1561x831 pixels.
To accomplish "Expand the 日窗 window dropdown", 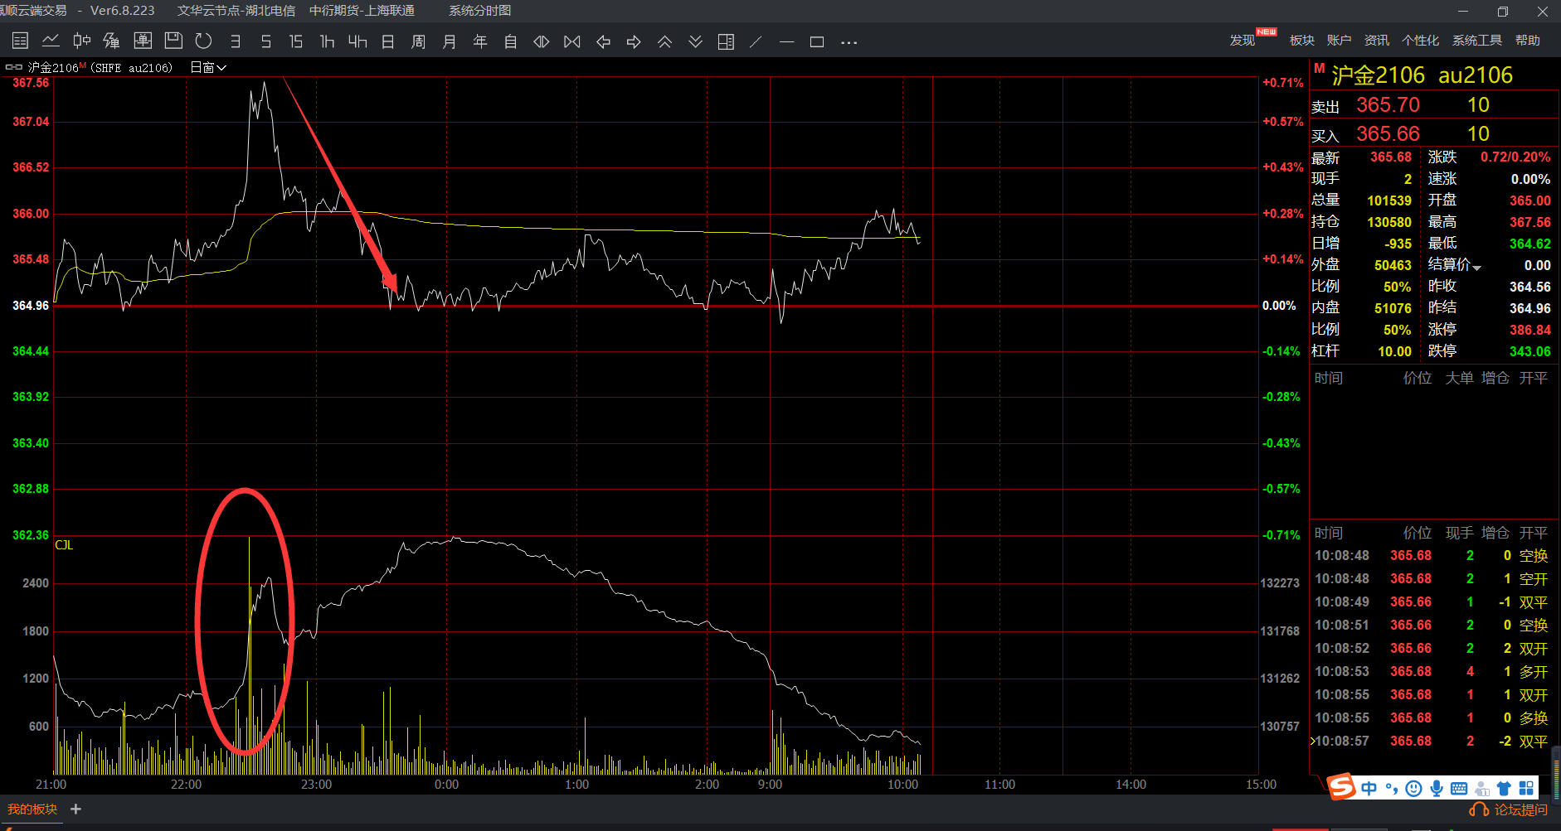I will pyautogui.click(x=208, y=67).
